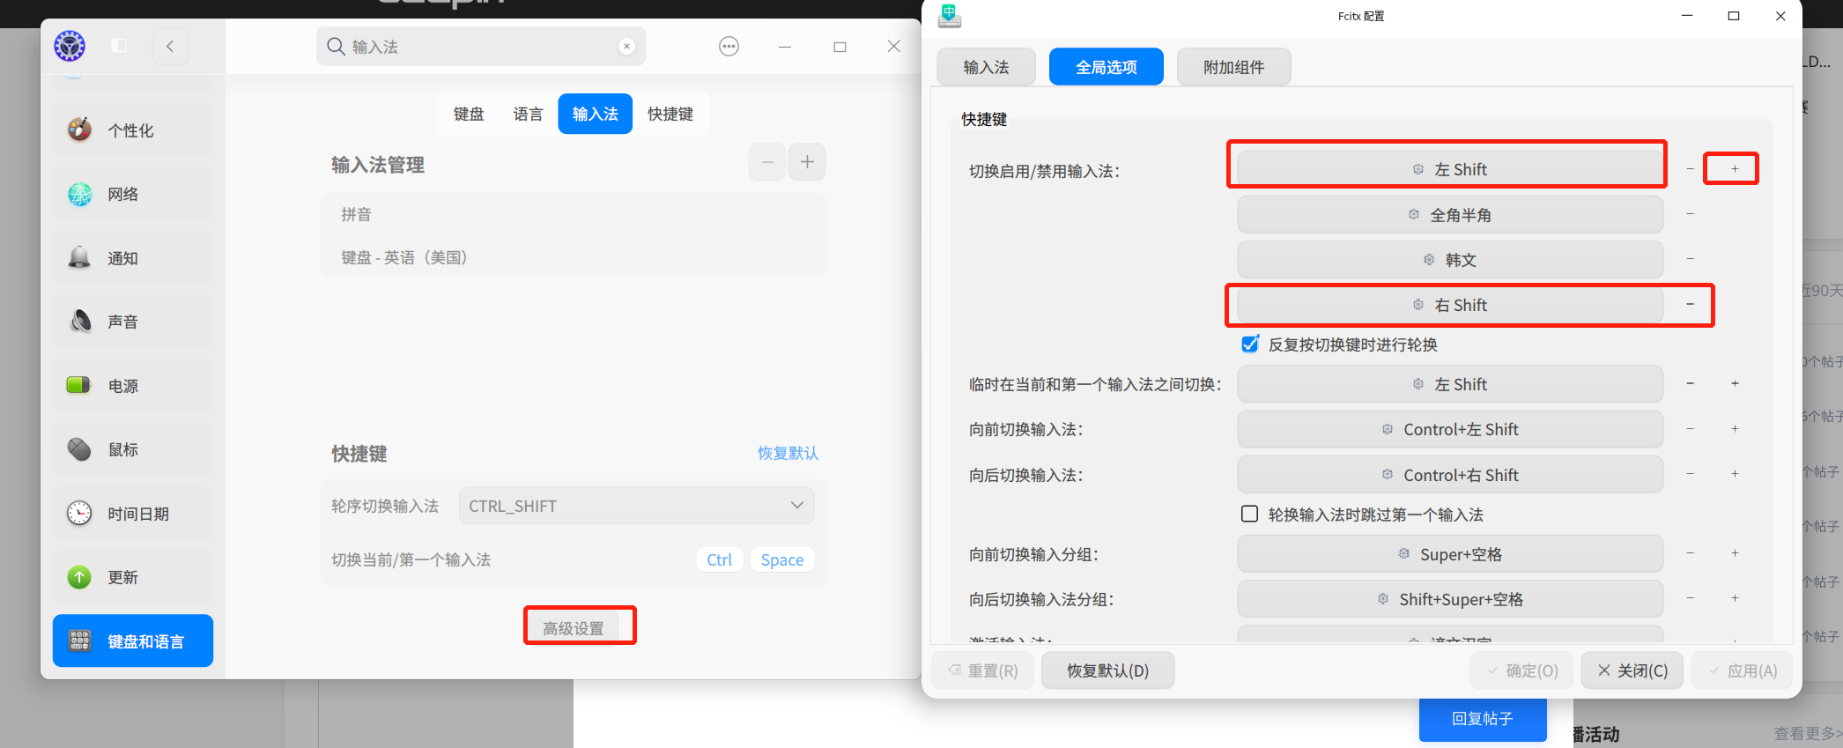Open the 网络 network settings
The image size is (1843, 748).
(x=133, y=194)
